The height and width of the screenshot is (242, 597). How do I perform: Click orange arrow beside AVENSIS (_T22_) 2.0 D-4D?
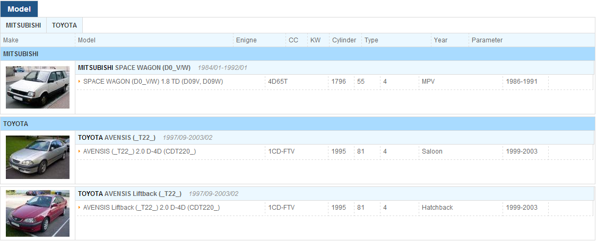click(80, 151)
